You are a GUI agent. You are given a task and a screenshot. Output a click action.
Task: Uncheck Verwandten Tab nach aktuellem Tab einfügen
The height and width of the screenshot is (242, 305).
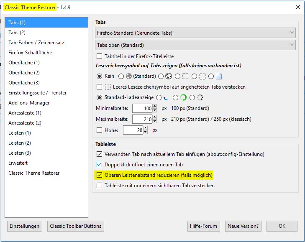coord(100,154)
